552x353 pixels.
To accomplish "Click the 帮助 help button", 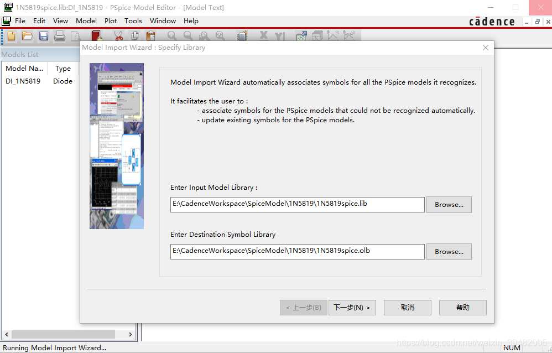I will [462, 308].
